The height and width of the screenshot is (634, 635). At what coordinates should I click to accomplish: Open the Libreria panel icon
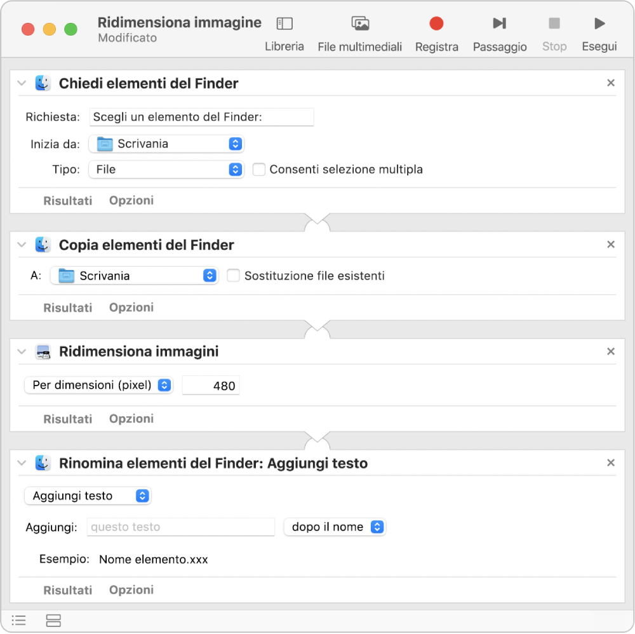tap(284, 24)
